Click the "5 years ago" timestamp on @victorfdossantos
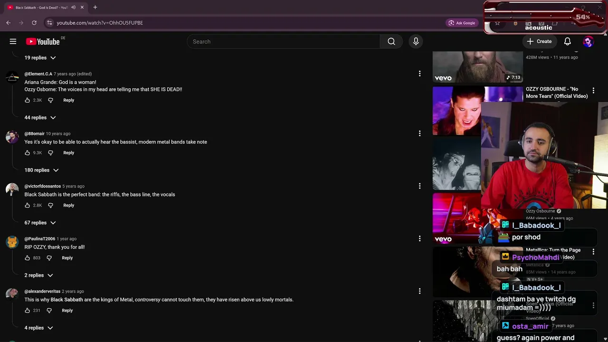Viewport: 608px width, 342px height. (x=73, y=186)
